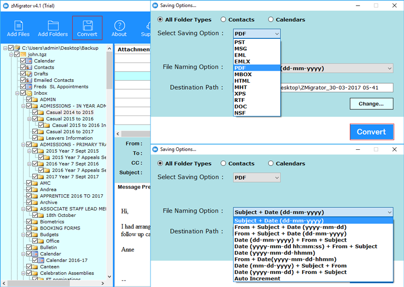The image size is (404, 287).
Task: Click the zMigrator app icon in title bar
Action: [6, 6]
